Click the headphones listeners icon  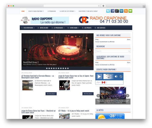(98, 82)
